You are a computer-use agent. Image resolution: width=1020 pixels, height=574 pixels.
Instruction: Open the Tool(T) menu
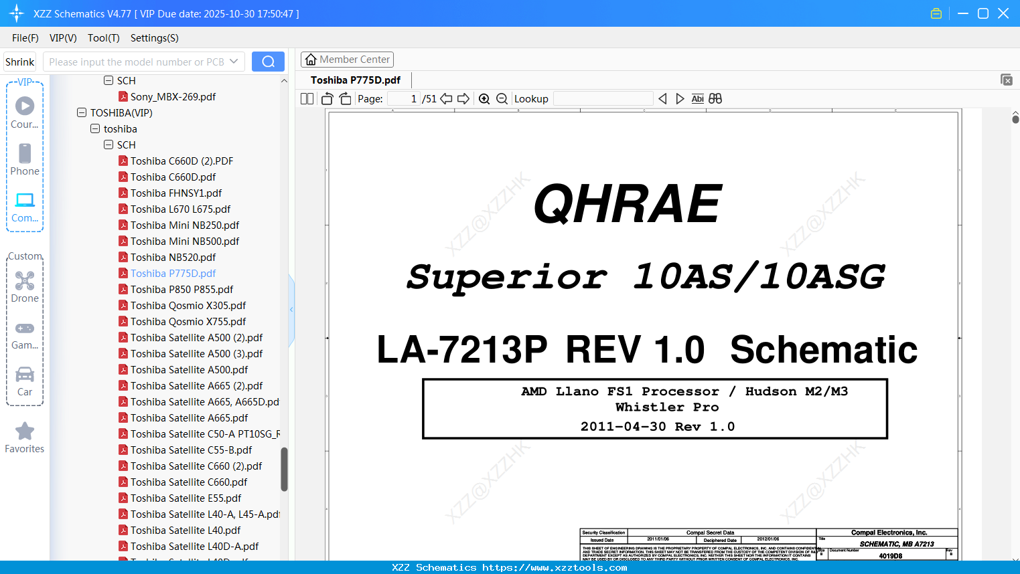104,38
